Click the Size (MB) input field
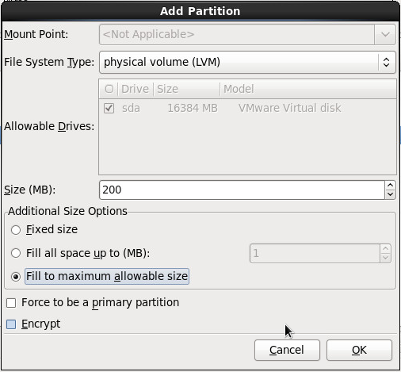Screen dimensions: 401x372 (x=242, y=190)
